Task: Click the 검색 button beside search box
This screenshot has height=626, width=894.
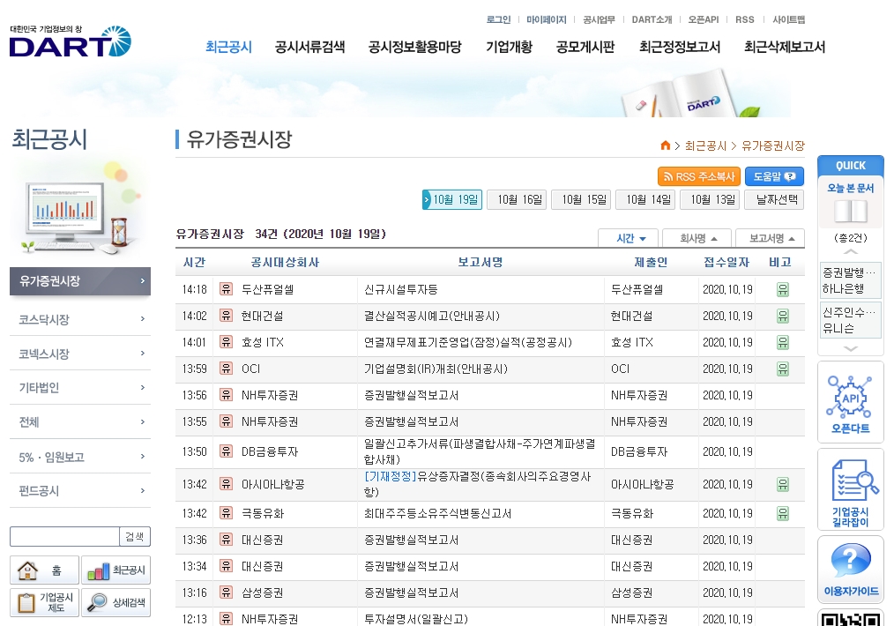Action: [135, 536]
